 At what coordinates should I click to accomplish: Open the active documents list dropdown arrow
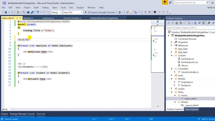[x=163, y=18]
